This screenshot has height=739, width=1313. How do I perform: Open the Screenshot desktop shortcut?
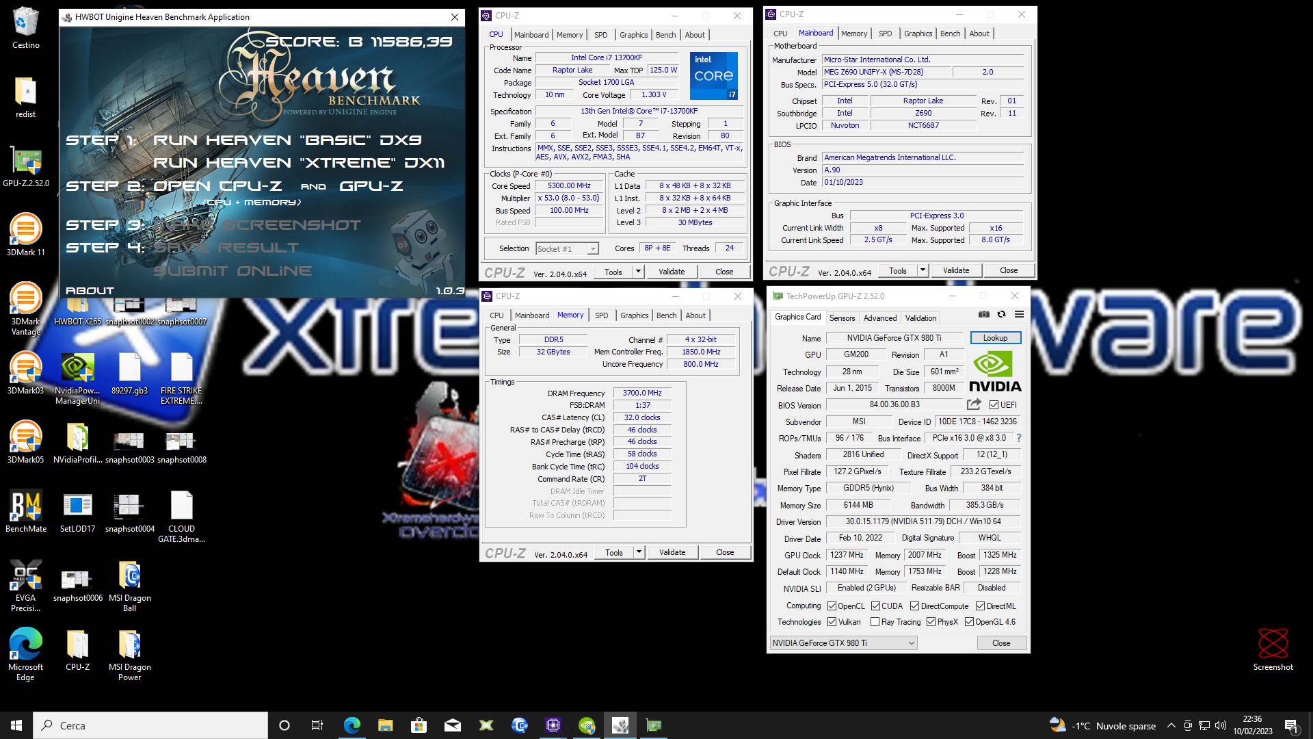point(1273,650)
